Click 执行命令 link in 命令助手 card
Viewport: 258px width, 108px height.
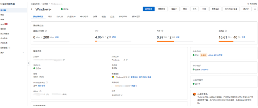[x=205, y=69]
